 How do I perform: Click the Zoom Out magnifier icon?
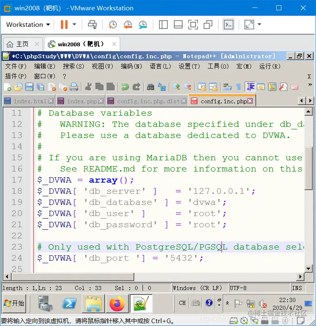coord(188,87)
